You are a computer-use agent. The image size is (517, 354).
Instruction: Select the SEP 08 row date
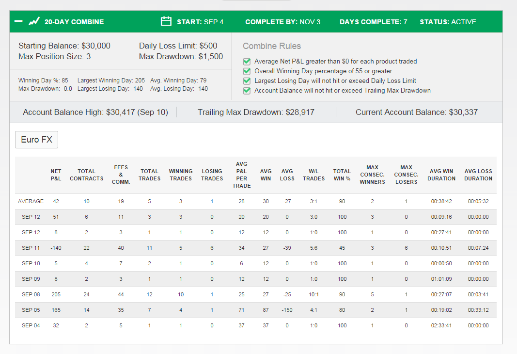31,294
